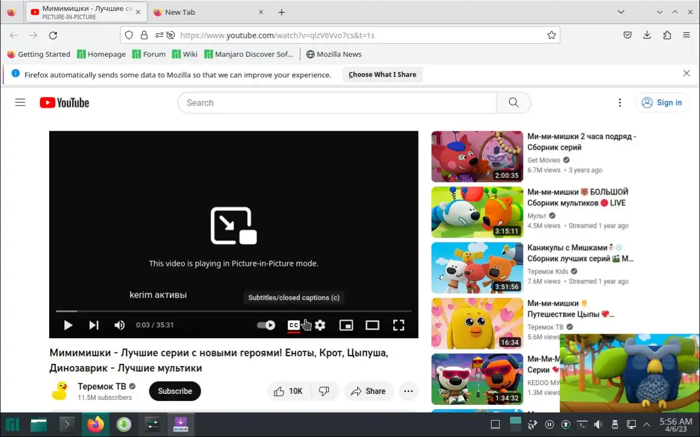Open the Firefox application menu
700x437 pixels.
[686, 35]
